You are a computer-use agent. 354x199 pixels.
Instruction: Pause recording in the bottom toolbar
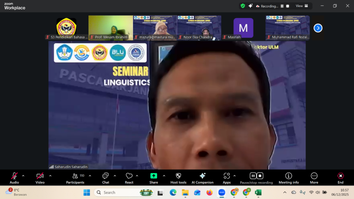click(253, 176)
